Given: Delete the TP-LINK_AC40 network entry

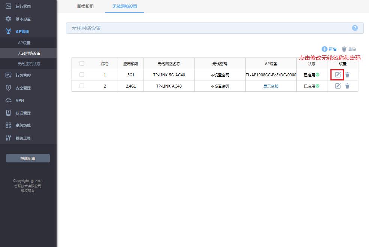Looking at the screenshot, I should [347, 86].
